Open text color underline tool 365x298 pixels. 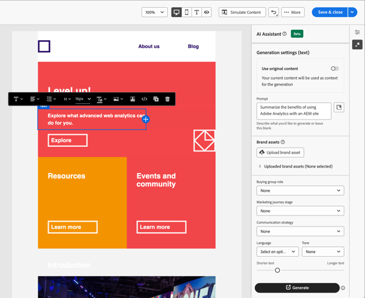[102, 99]
